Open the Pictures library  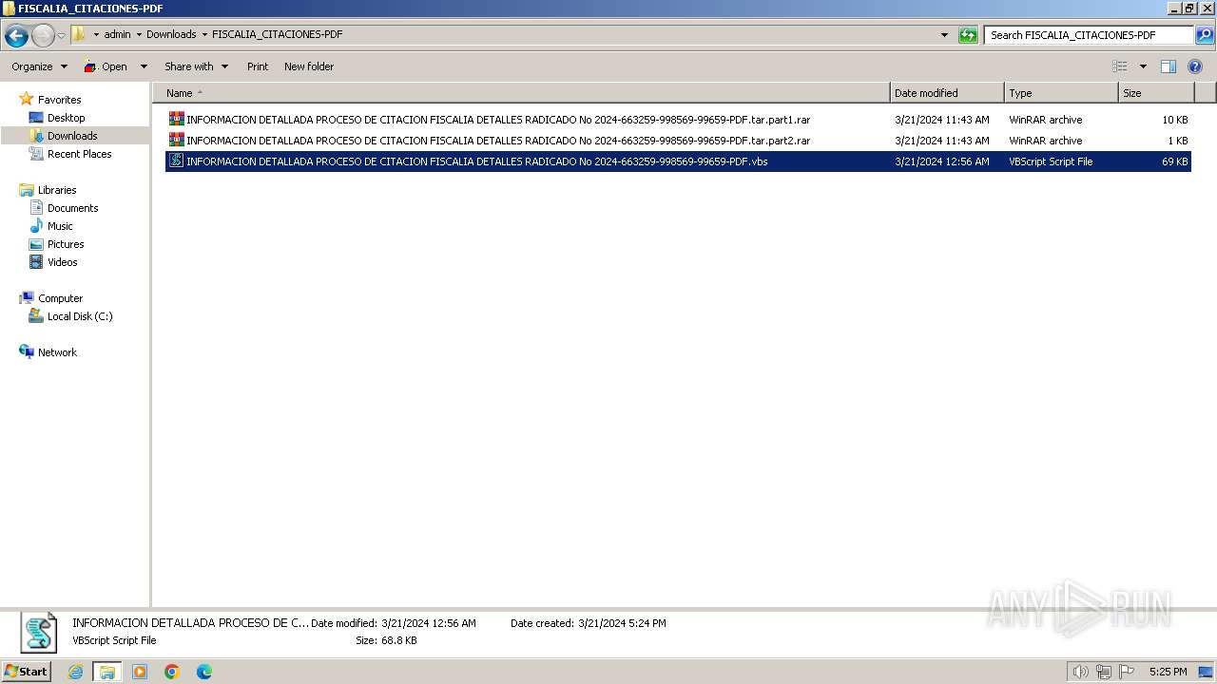tap(66, 244)
